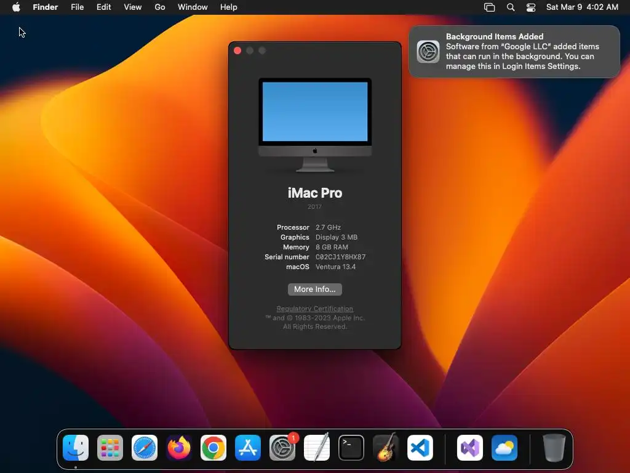Click the Stage Manager icon in menu bar
Image resolution: width=630 pixels, height=473 pixels.
489,7
